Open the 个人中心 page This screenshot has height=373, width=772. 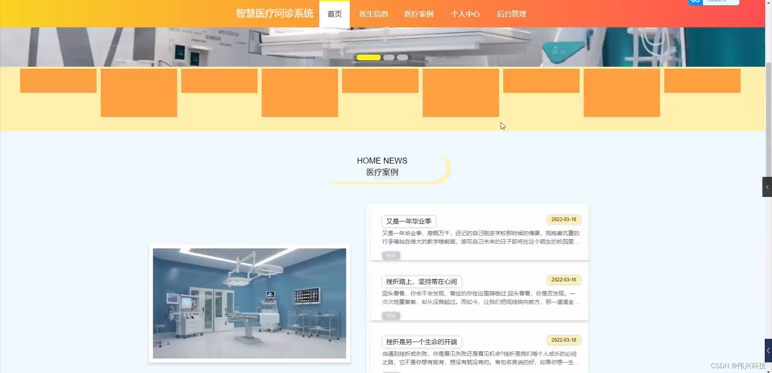[x=465, y=14]
